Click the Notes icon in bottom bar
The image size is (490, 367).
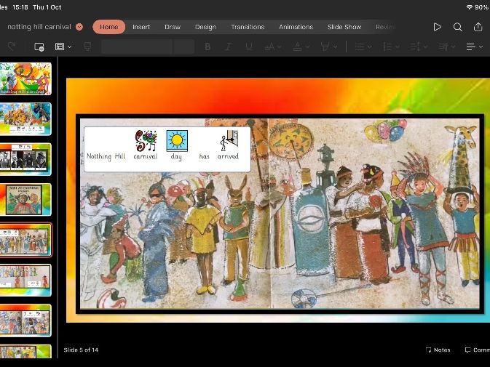(x=428, y=350)
